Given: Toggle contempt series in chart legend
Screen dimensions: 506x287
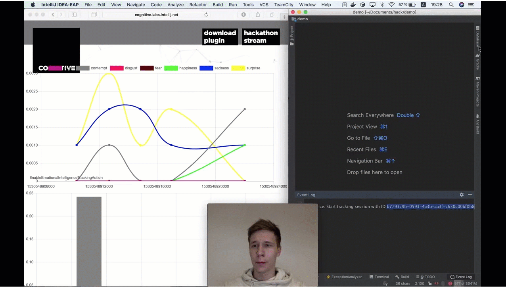Looking at the screenshot, I should point(92,68).
